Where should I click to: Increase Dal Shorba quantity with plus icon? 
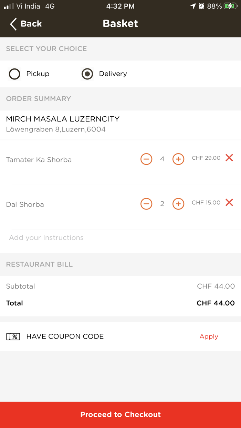coord(178,204)
